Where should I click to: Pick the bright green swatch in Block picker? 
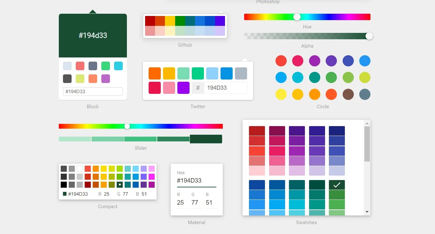coord(105,66)
